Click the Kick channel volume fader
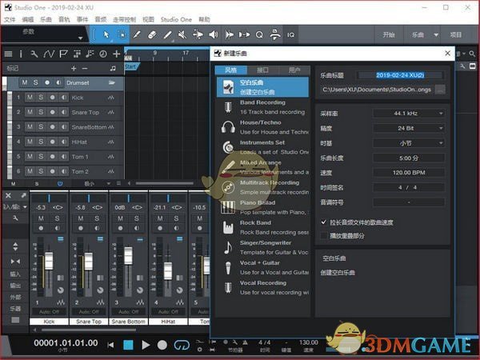This screenshot has width=480, height=360. [x=49, y=261]
